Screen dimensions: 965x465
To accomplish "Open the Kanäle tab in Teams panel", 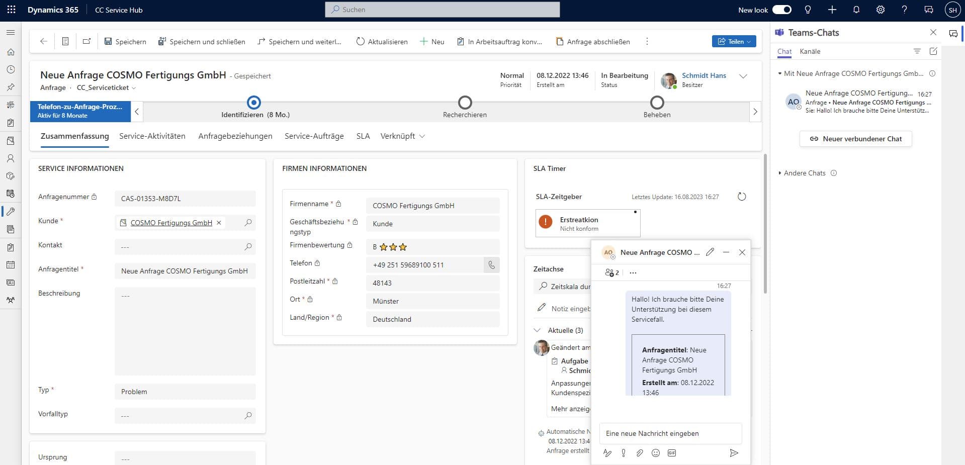I will click(810, 51).
